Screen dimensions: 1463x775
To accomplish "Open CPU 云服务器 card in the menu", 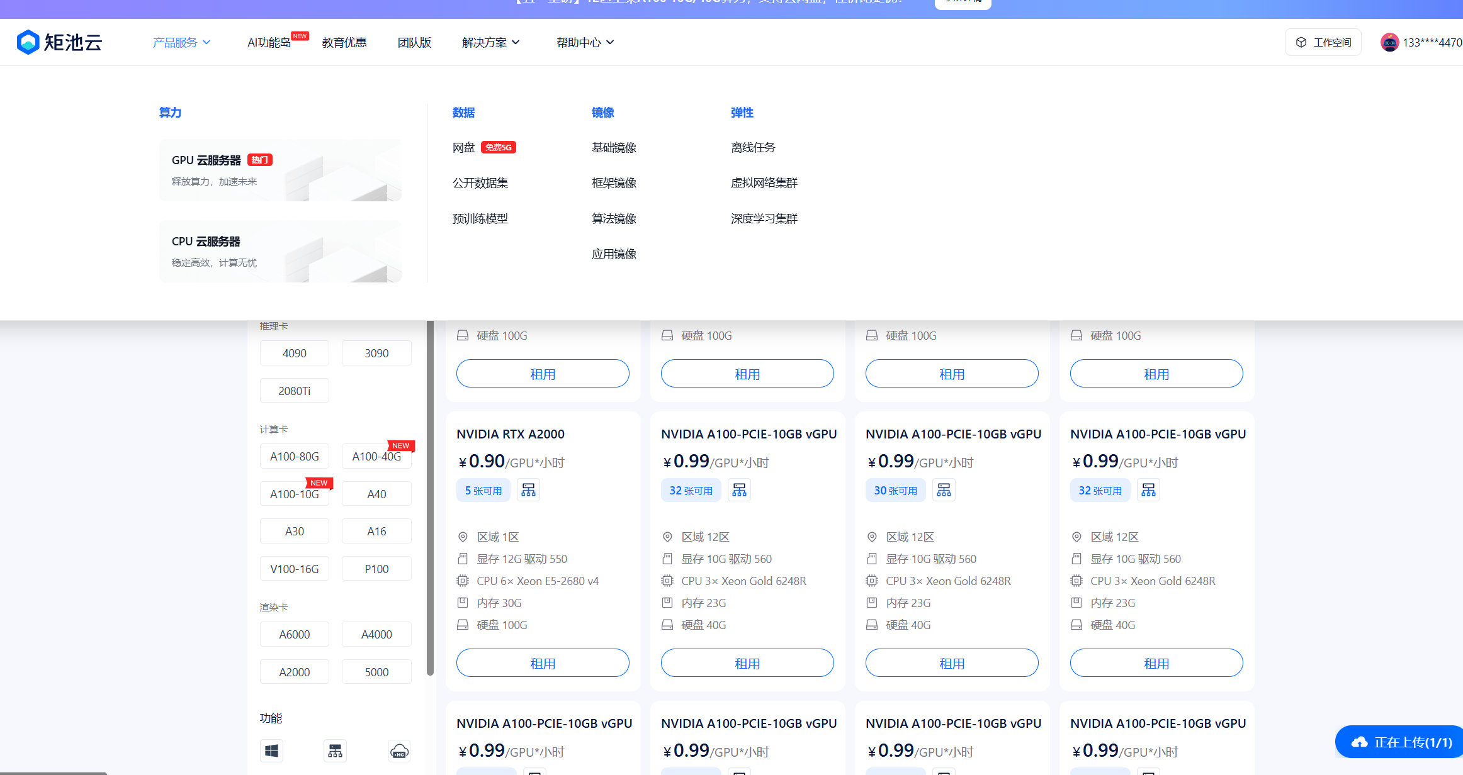I will (x=280, y=252).
